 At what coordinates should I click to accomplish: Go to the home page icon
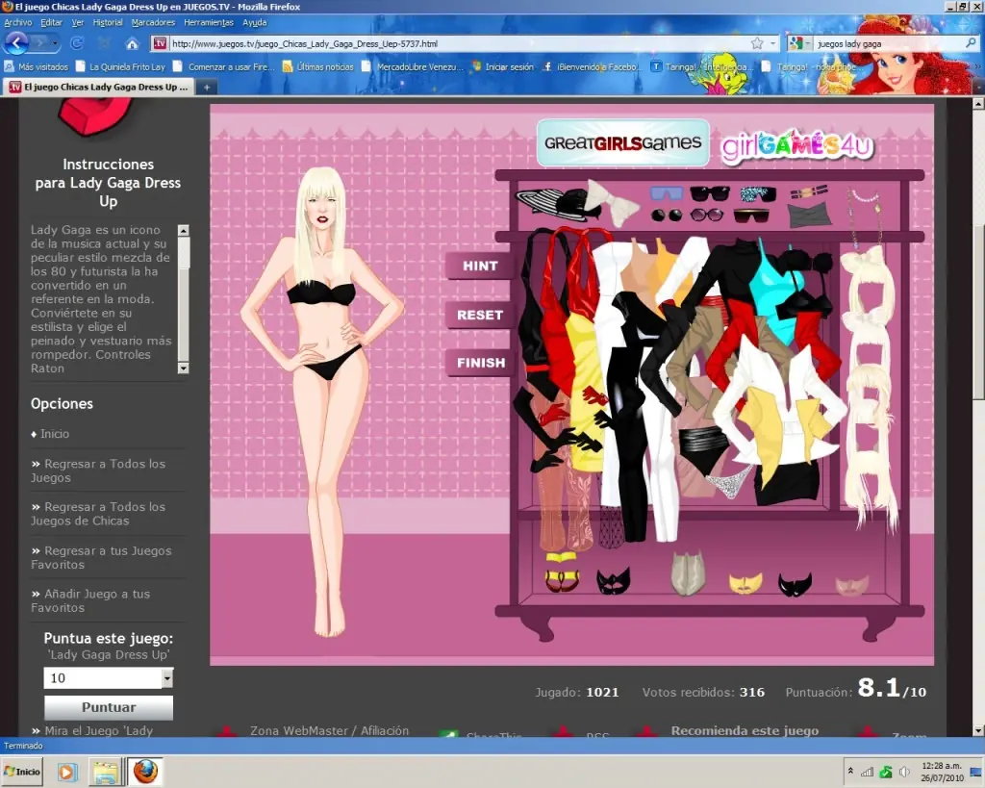132,44
